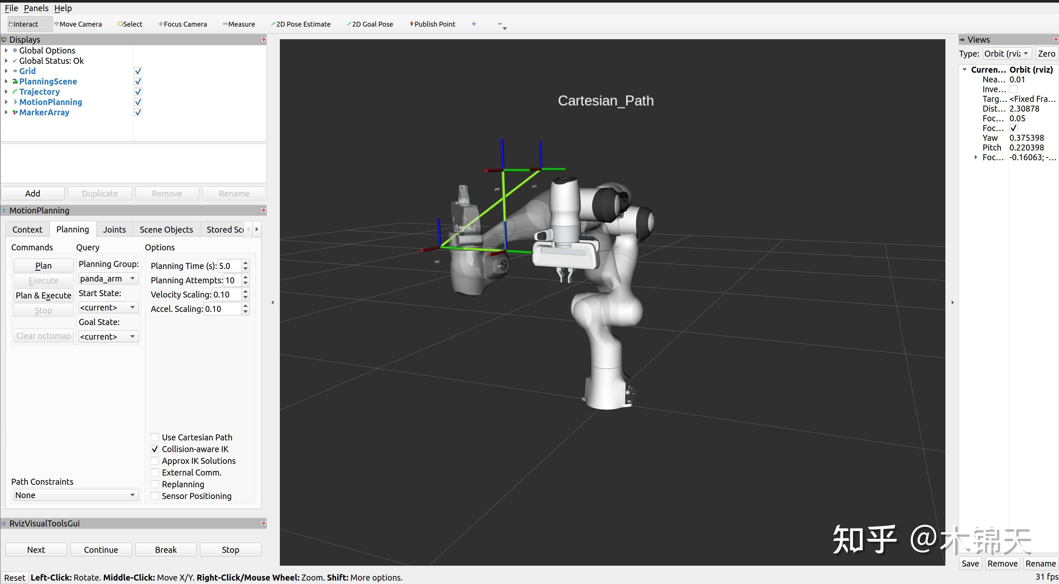This screenshot has width=1059, height=584.
Task: Click the Planning Time value field
Action: tap(229, 266)
